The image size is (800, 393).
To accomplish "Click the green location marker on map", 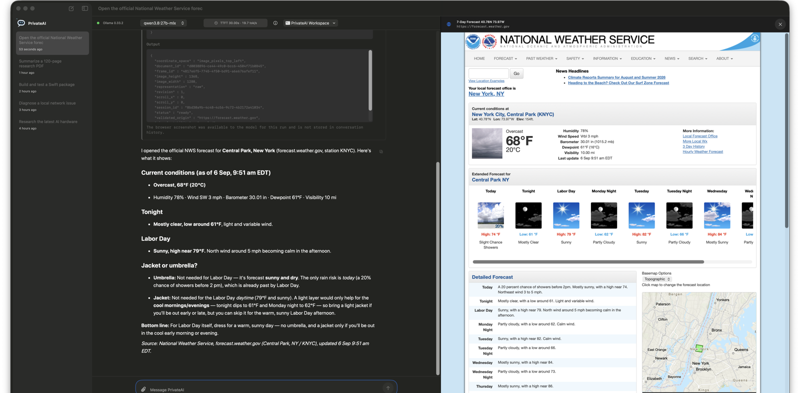I will click(x=699, y=348).
